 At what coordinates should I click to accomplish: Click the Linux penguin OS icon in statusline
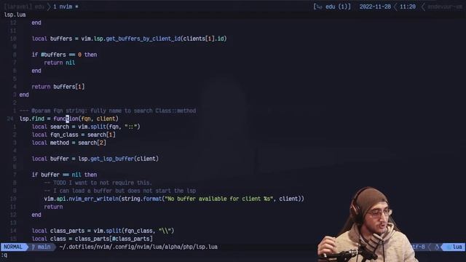click(437, 247)
